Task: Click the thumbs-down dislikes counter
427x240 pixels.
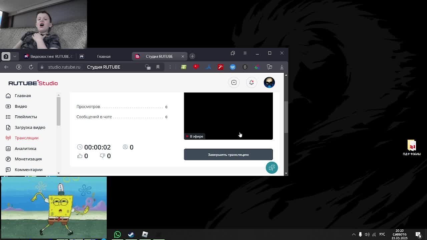Action: pyautogui.click(x=105, y=156)
